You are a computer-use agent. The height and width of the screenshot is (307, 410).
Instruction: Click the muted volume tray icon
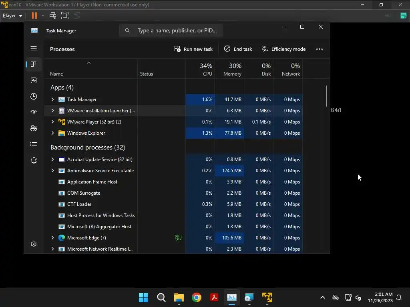tap(358, 297)
